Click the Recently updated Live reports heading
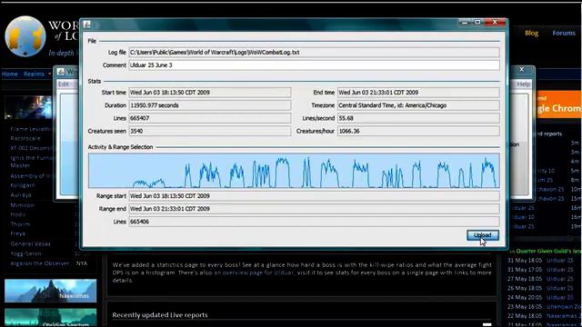582x327 pixels. point(160,315)
